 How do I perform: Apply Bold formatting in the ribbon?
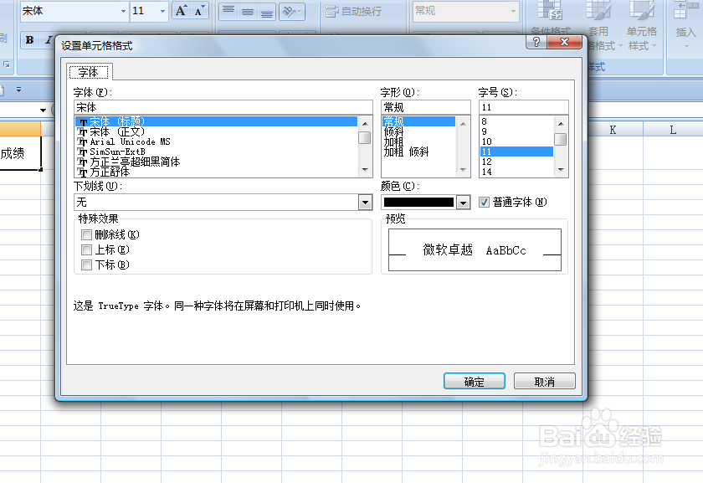pos(30,40)
